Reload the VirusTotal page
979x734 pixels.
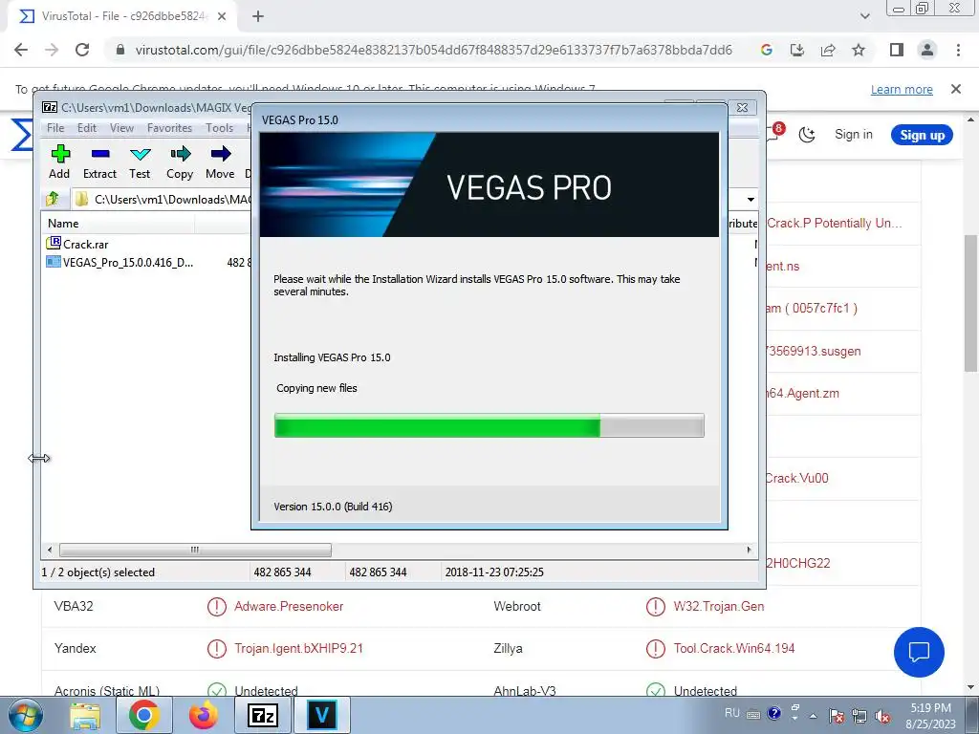[x=82, y=50]
